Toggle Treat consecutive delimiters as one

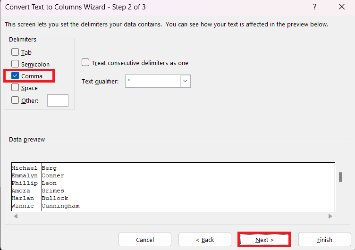85,62
